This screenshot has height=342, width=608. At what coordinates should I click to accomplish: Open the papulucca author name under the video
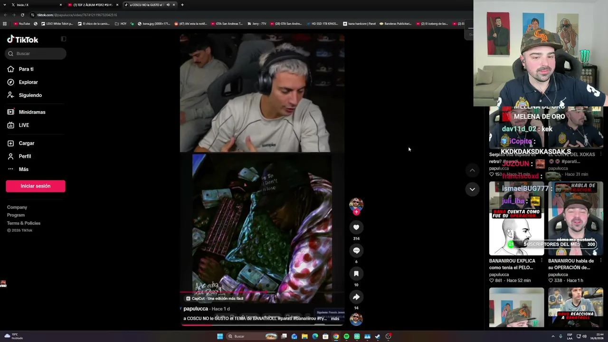[x=196, y=309]
